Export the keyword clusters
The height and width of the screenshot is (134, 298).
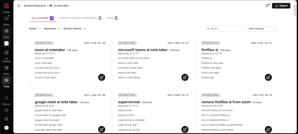281,6
